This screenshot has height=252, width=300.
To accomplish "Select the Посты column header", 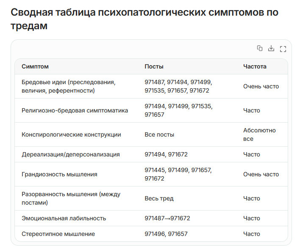I will pos(154,66).
